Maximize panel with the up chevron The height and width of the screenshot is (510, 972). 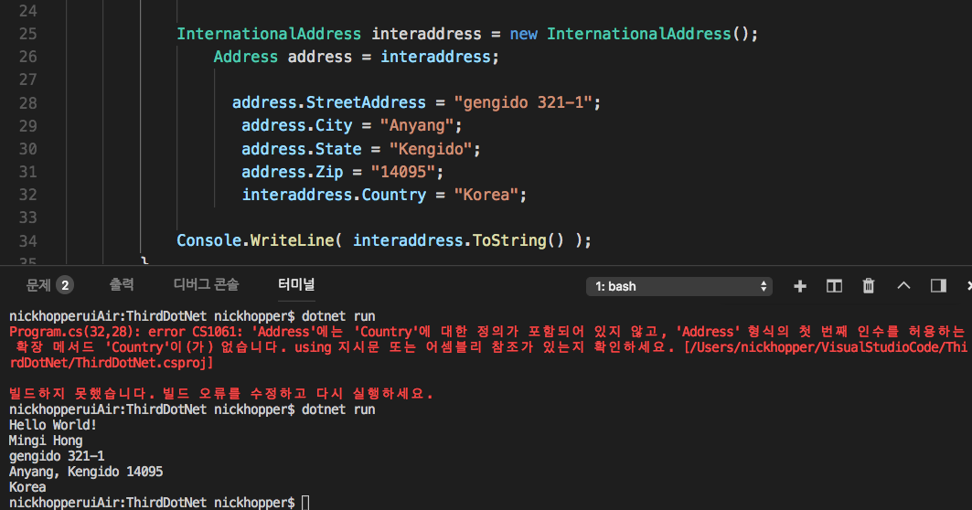903,286
